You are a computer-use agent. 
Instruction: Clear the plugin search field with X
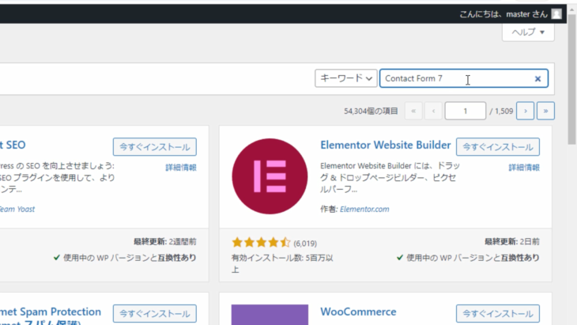click(x=537, y=79)
